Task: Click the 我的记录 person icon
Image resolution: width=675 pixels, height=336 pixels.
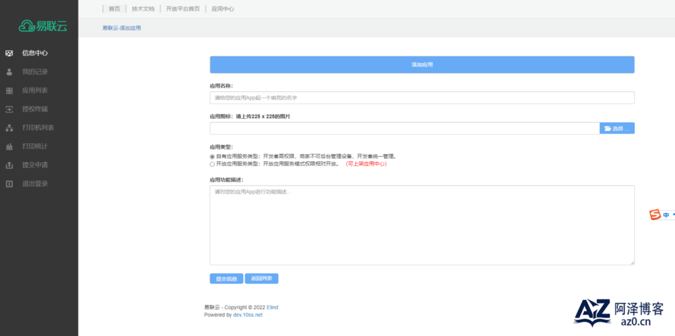Action: (x=9, y=72)
